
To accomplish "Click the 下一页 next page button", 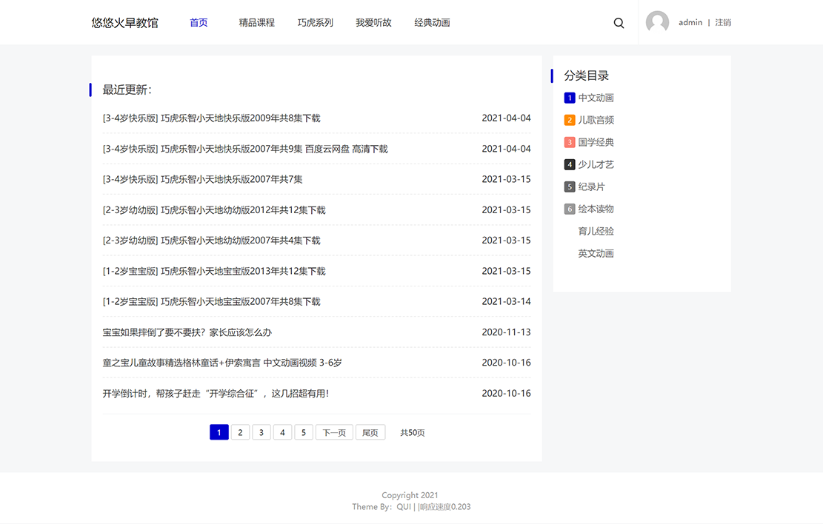I will pyautogui.click(x=333, y=432).
